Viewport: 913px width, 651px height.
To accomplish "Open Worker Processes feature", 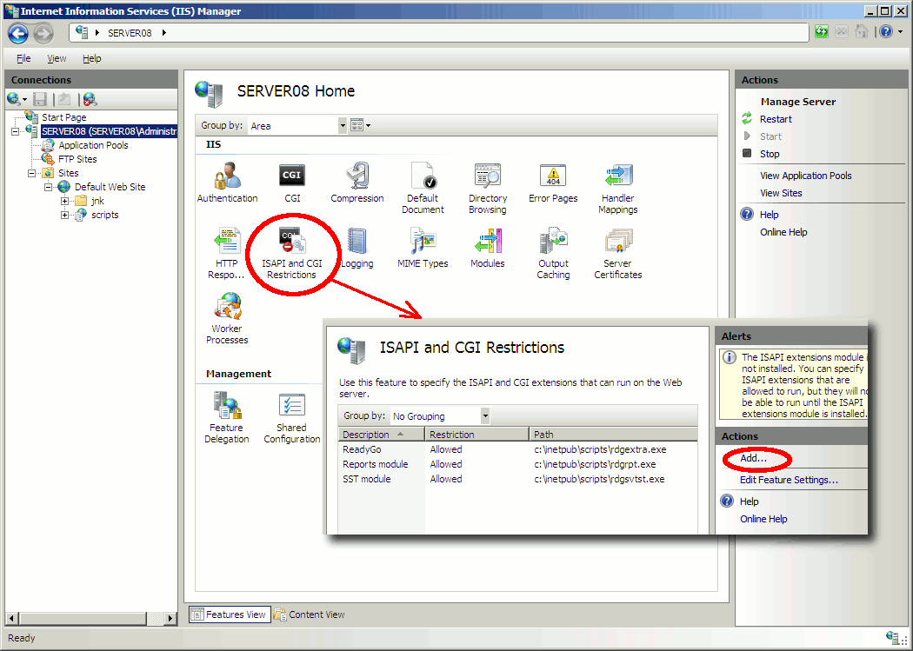I will coord(227,317).
